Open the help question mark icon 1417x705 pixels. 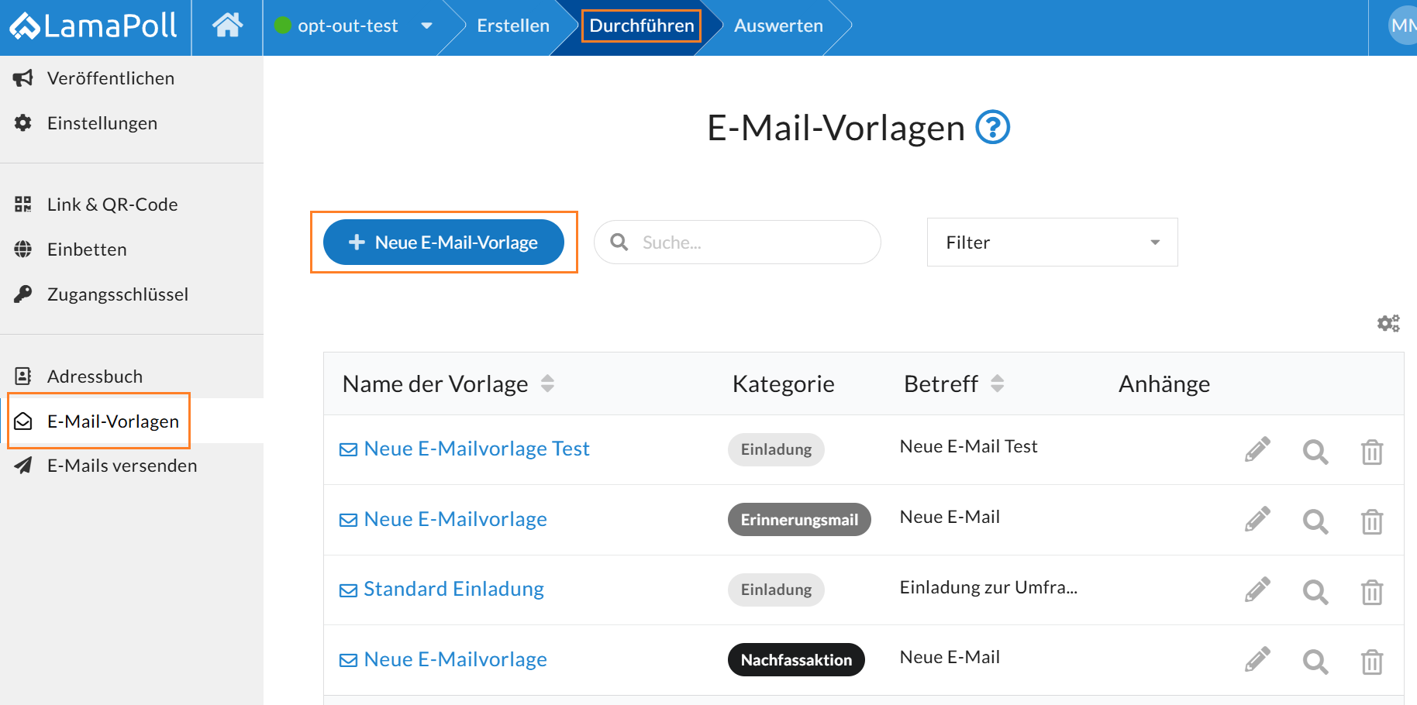pyautogui.click(x=992, y=127)
